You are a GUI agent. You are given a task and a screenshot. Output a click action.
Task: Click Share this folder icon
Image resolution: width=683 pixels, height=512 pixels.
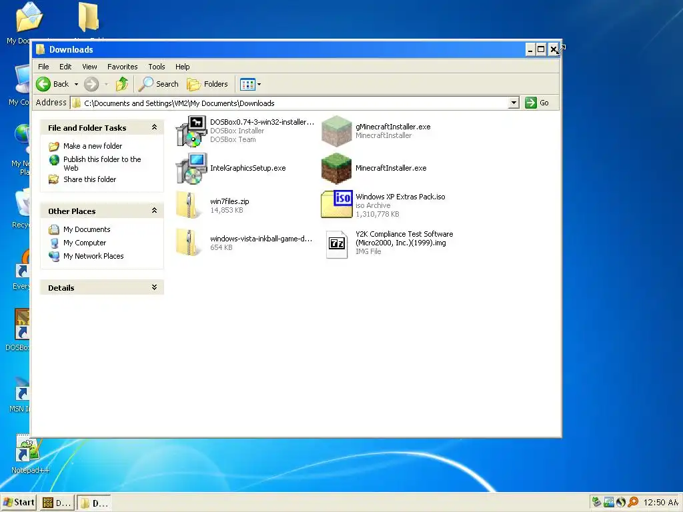tap(54, 179)
